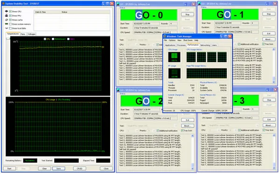The width and height of the screenshot is (280, 174).
Task: Click the Save button in EVEREST
Action: click(x=59, y=169)
